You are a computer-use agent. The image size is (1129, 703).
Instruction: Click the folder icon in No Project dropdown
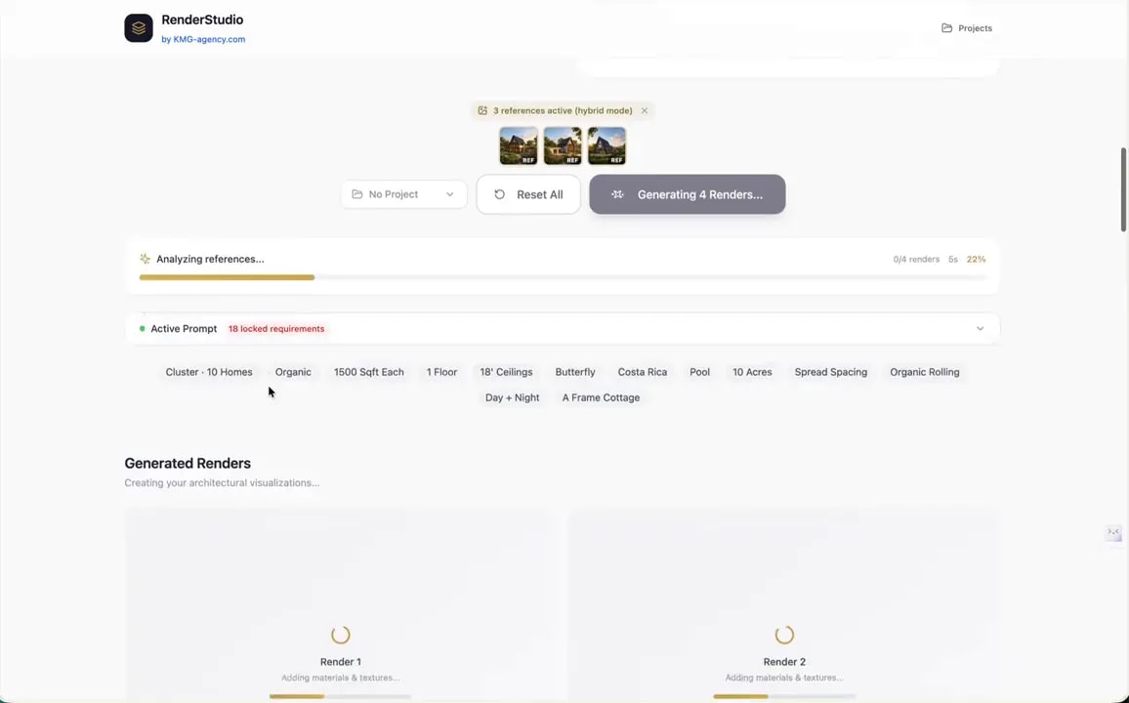[357, 194]
